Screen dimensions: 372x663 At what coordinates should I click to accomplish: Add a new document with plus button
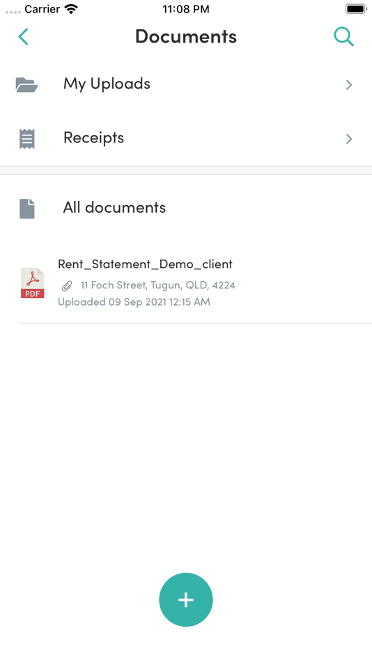[x=186, y=599]
